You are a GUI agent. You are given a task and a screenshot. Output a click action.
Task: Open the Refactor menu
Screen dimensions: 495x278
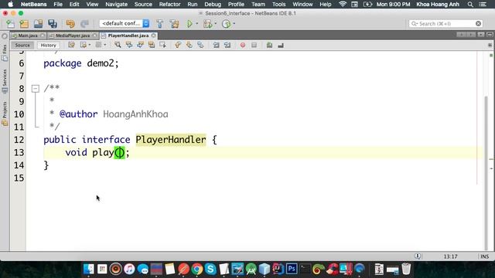[169, 5]
